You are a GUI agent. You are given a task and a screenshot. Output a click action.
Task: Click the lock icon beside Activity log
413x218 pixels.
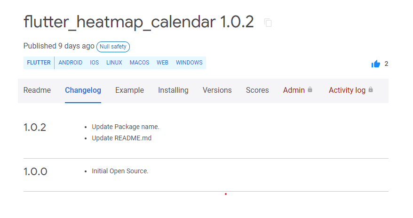click(x=371, y=90)
